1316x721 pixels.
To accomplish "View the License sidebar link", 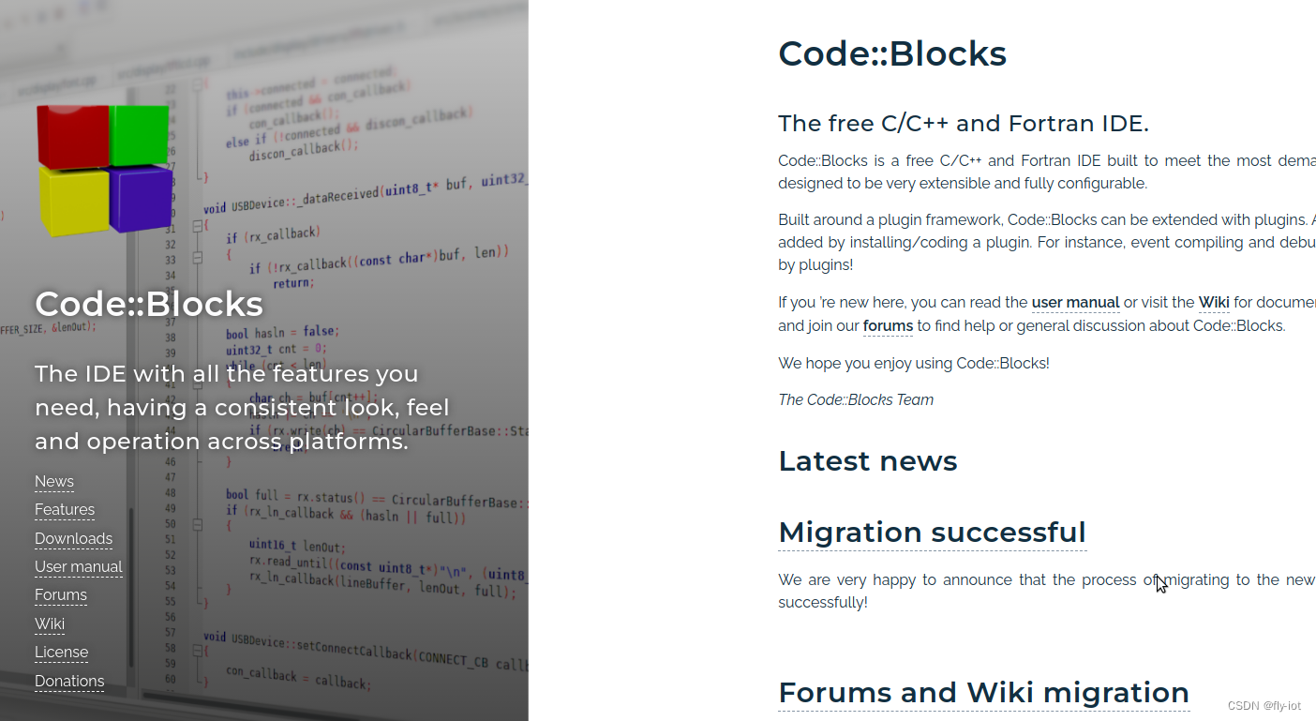I will [x=62, y=652].
